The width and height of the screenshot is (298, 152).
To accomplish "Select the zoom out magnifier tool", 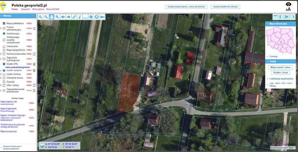I will (46, 17).
